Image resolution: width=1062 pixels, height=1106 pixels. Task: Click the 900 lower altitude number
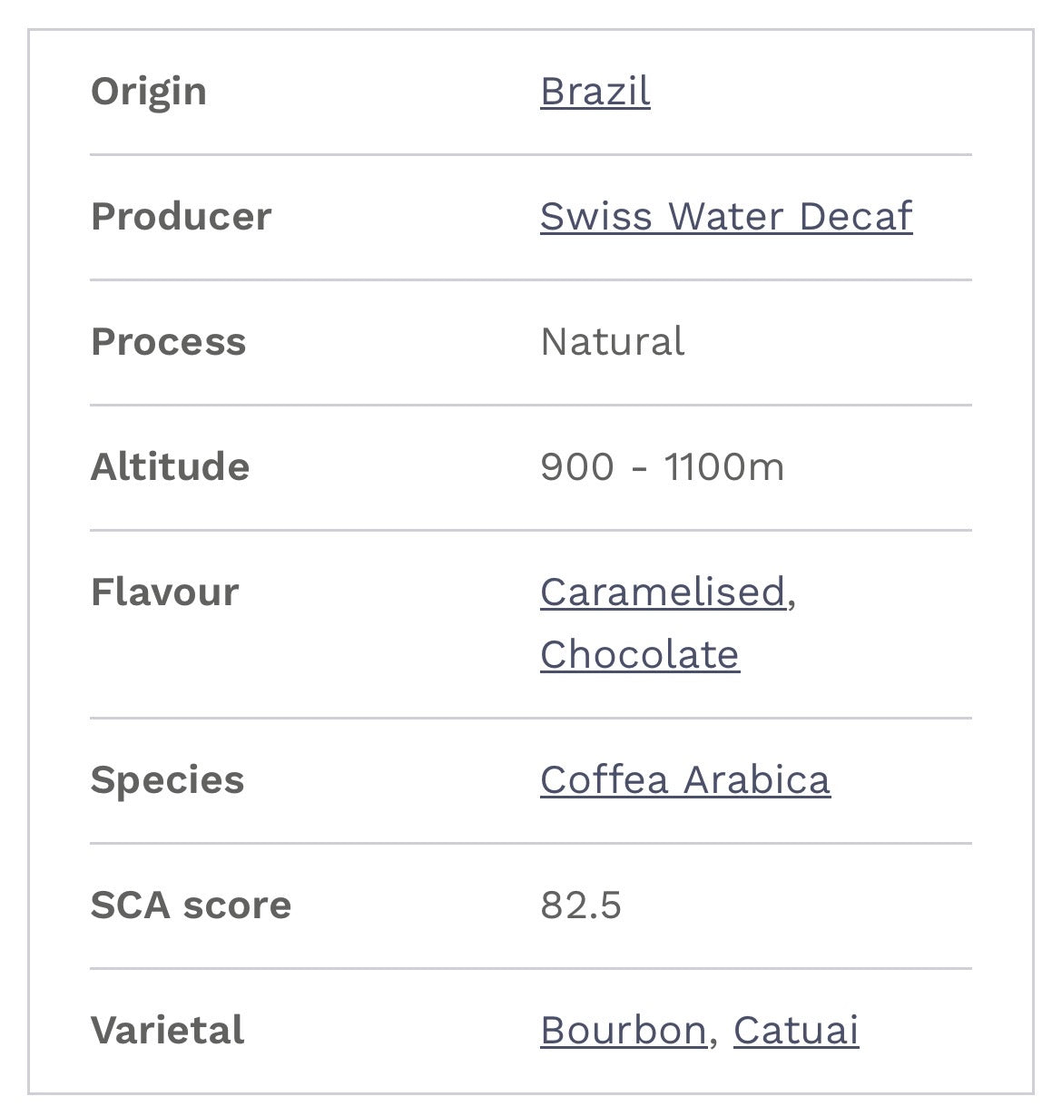pyautogui.click(x=576, y=467)
